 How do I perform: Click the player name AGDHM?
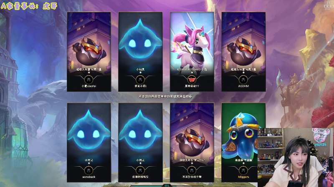point(243,86)
